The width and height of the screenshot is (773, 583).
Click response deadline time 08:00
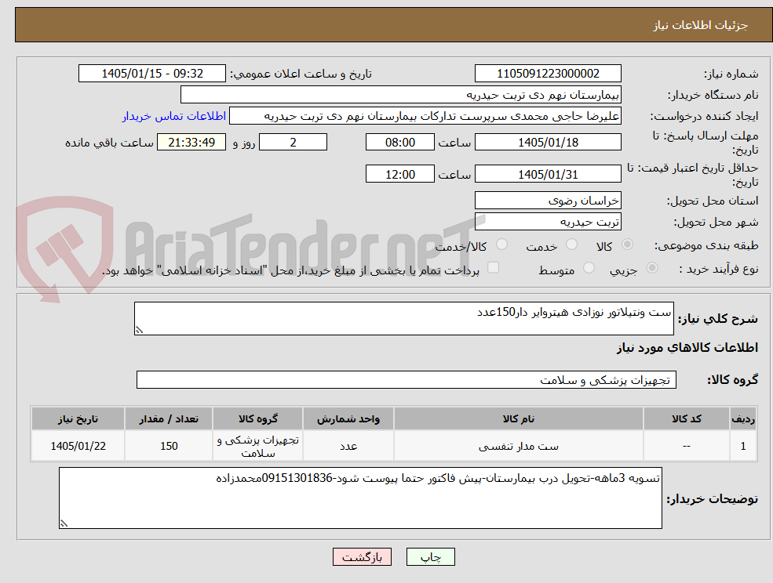pos(399,143)
